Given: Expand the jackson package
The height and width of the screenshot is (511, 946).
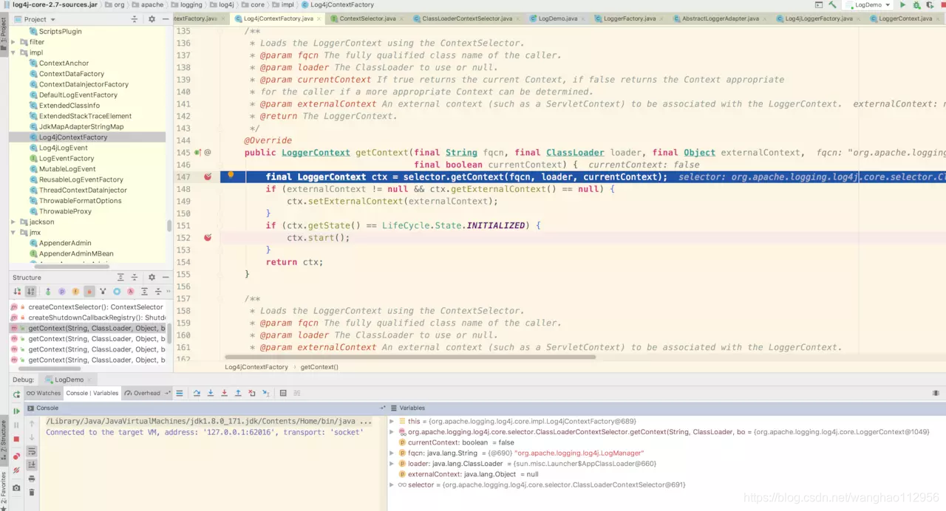Looking at the screenshot, I should [13, 222].
